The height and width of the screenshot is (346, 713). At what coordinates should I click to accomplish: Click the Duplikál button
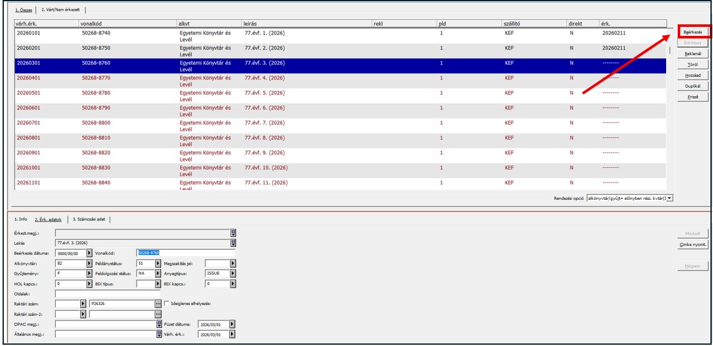692,86
